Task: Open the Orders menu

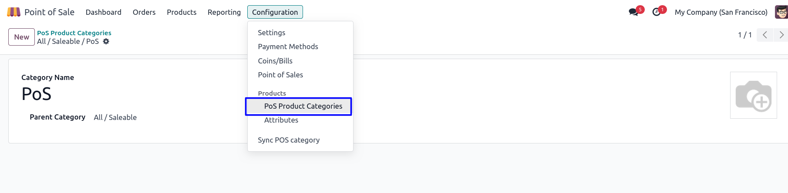Action: tap(144, 12)
